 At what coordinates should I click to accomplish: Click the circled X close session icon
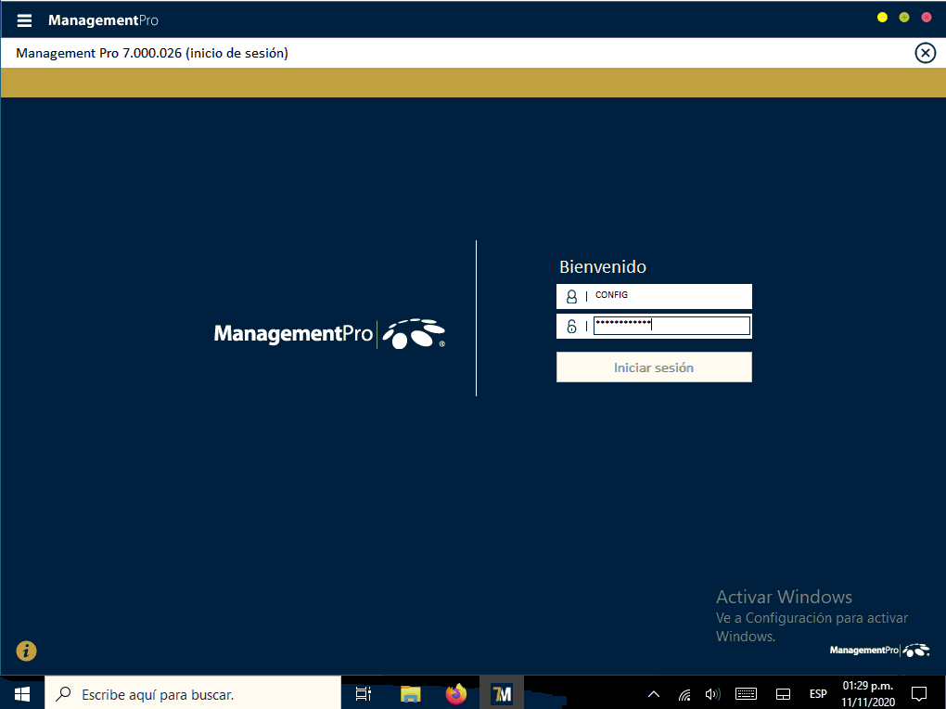925,53
